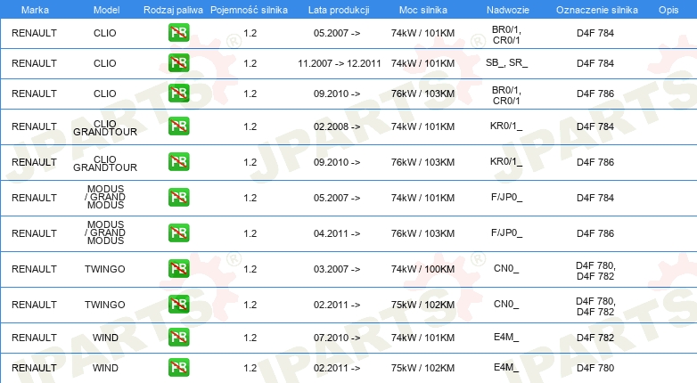The image size is (697, 383).
Task: Click the fuel icon in the MODUS 05.2007 row
Action: pyautogui.click(x=178, y=197)
